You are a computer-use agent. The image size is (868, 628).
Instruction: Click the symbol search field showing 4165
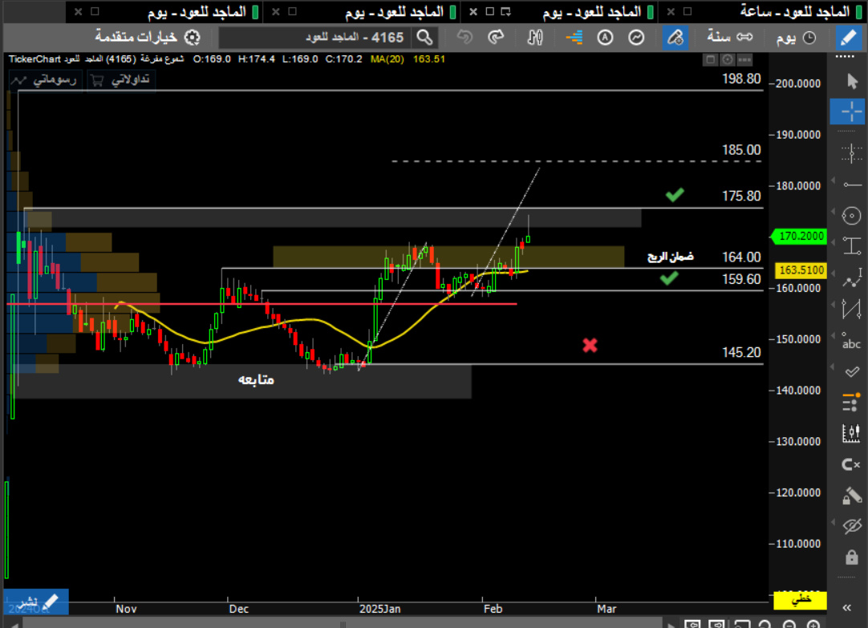315,38
